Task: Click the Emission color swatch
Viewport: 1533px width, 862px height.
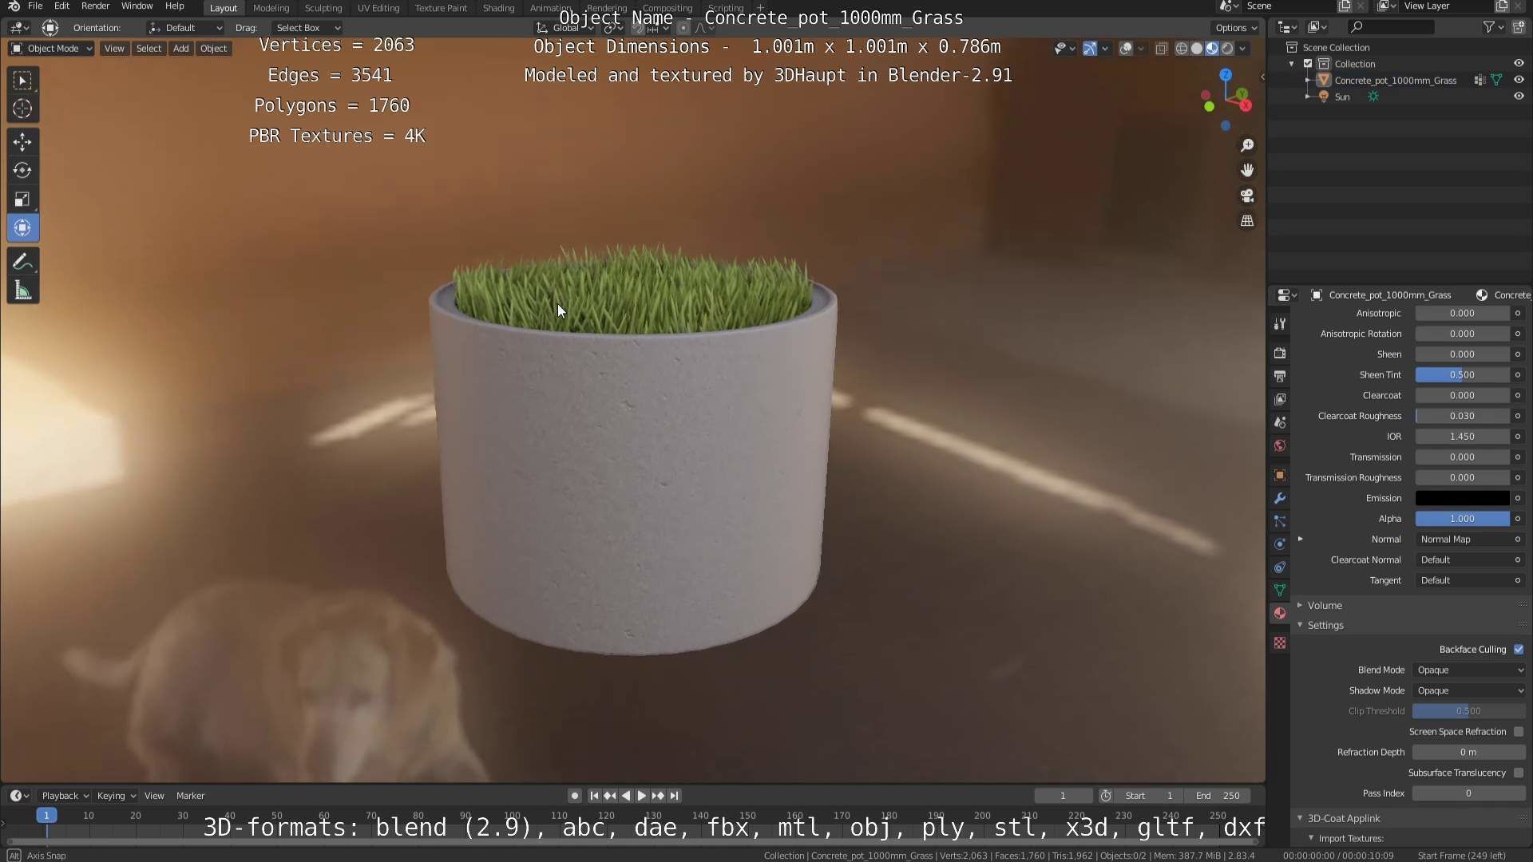Action: 1462,498
